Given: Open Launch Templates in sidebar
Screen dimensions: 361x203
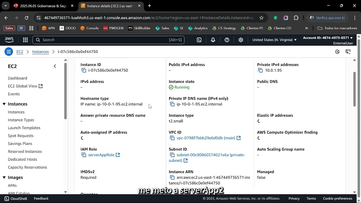Looking at the screenshot, I should [x=24, y=128].
